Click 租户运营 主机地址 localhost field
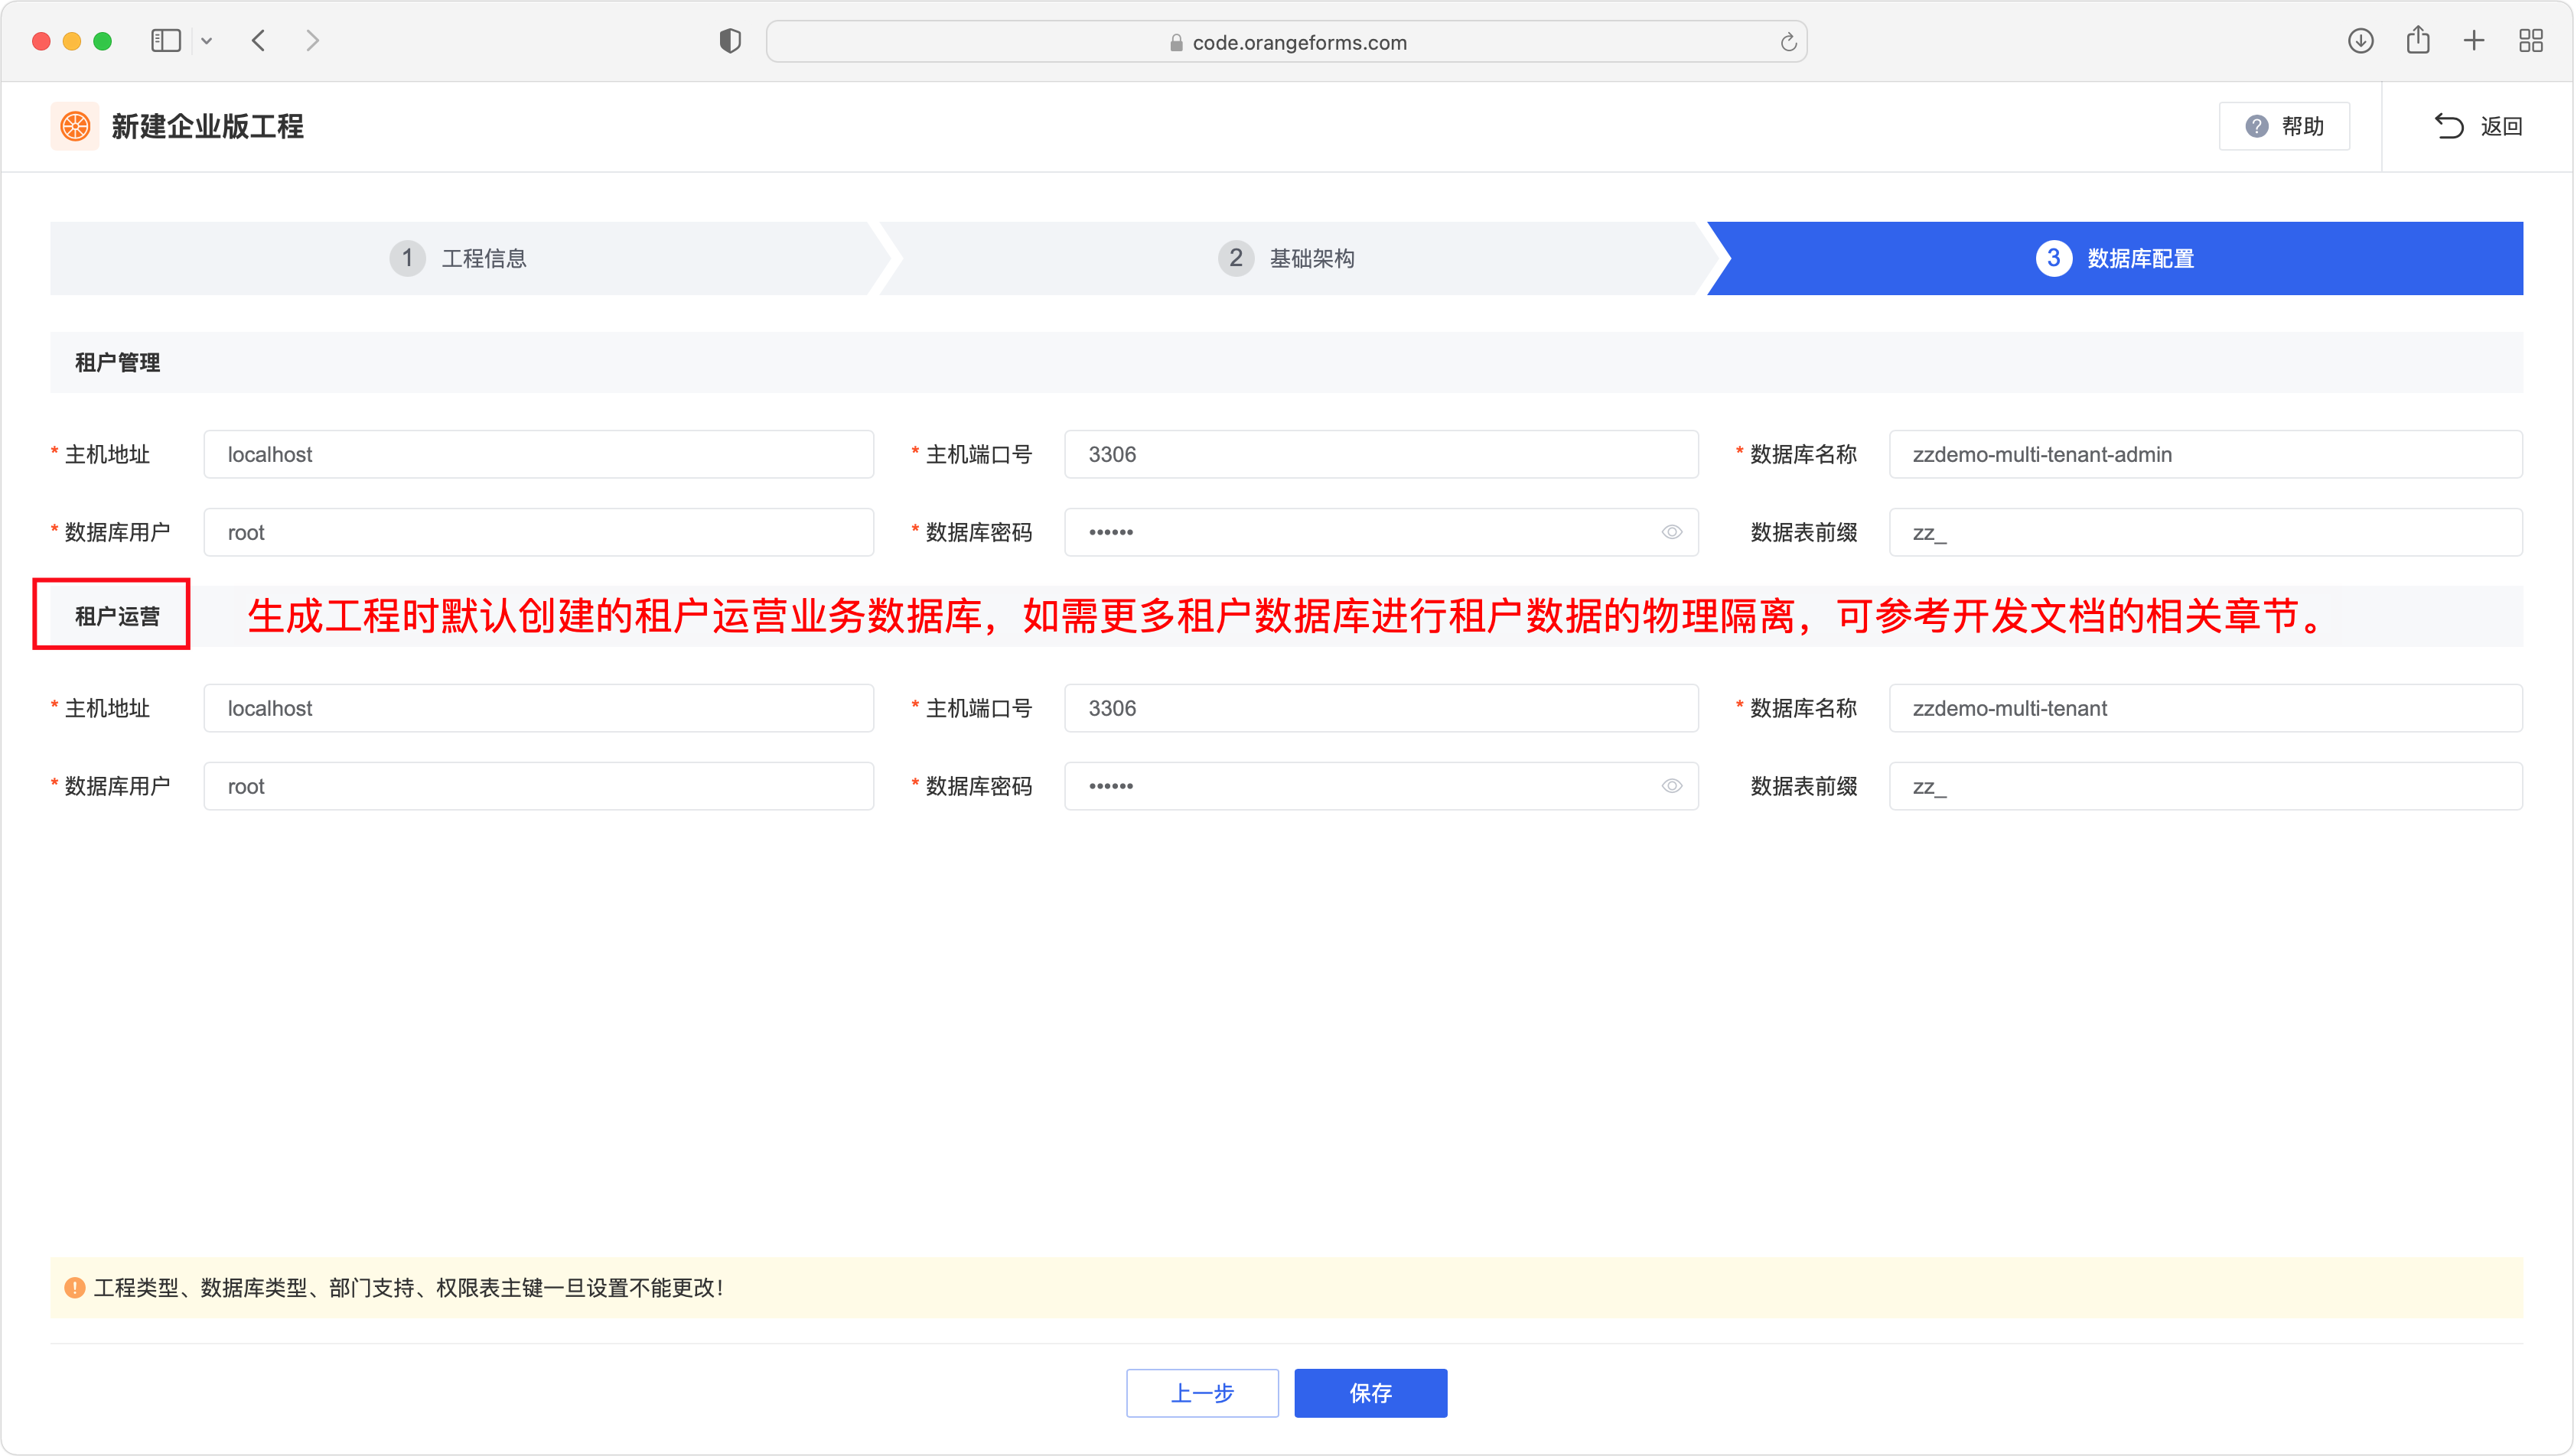 538,708
